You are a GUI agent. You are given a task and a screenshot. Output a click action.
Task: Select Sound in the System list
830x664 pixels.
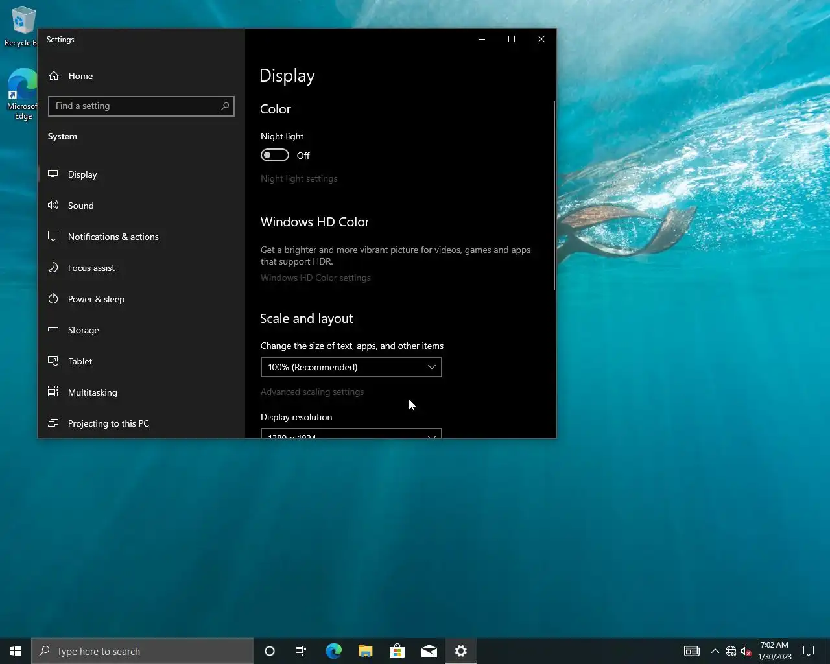point(141,206)
